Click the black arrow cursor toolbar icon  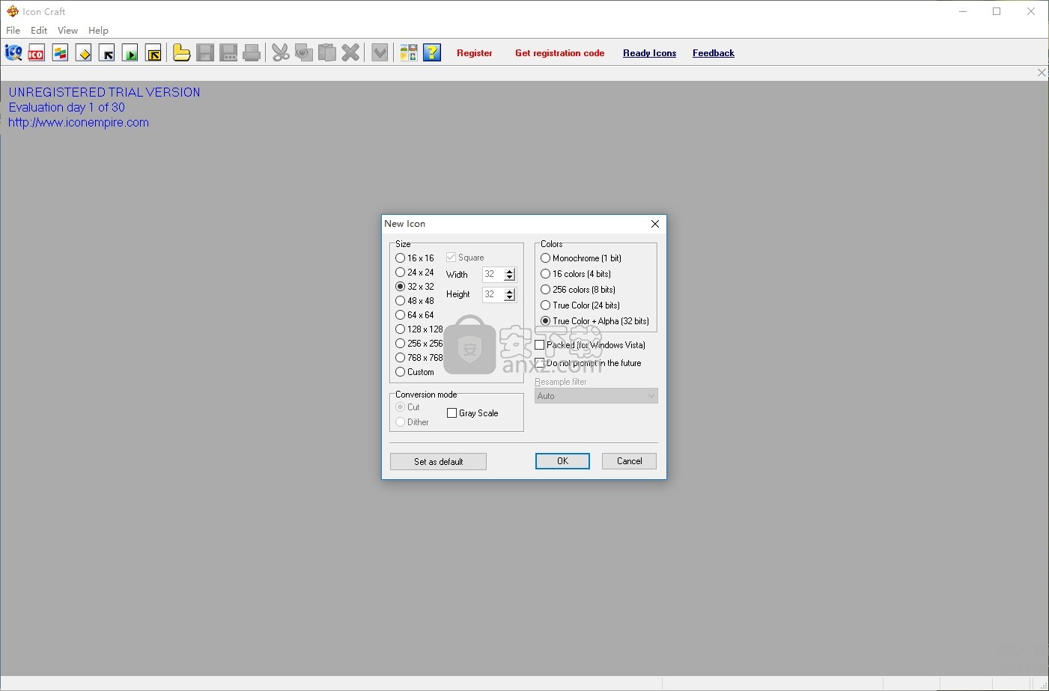[107, 52]
